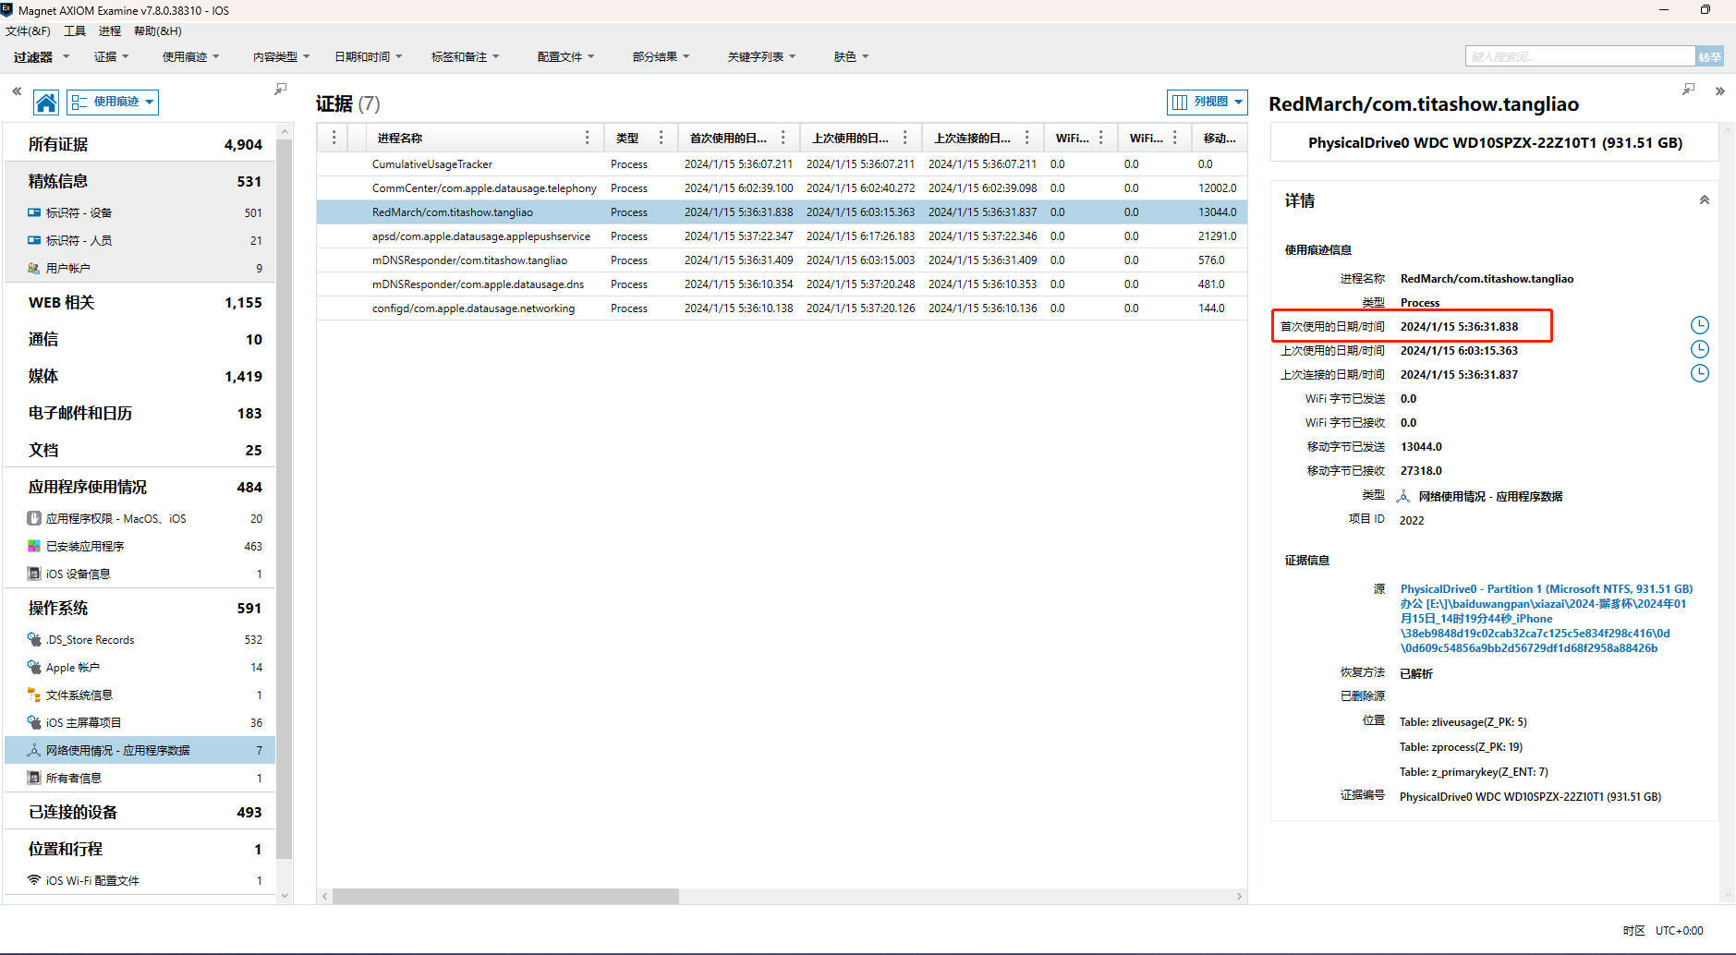The image size is (1736, 955).
Task: Open the 工具 menu
Action: [x=75, y=30]
